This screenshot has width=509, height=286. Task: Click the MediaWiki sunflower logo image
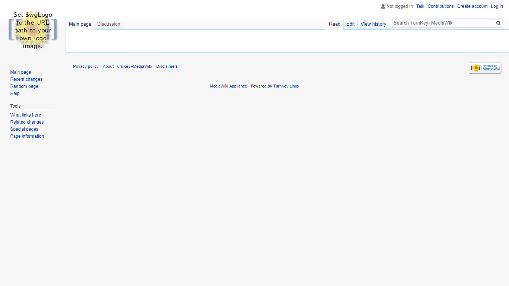[33, 30]
